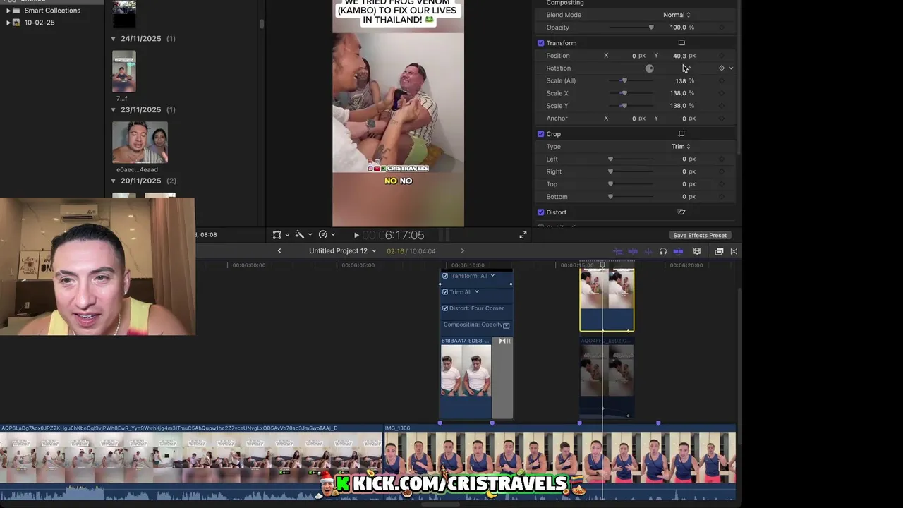Viewport: 903px width, 508px height.
Task: Play the viewer clip
Action: 356,235
